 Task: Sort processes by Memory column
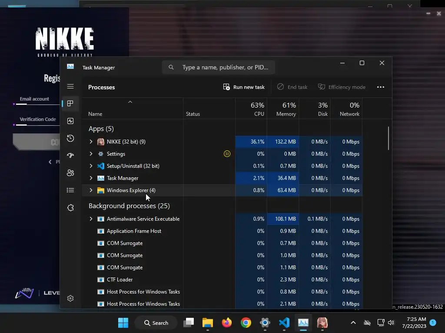click(x=283, y=109)
